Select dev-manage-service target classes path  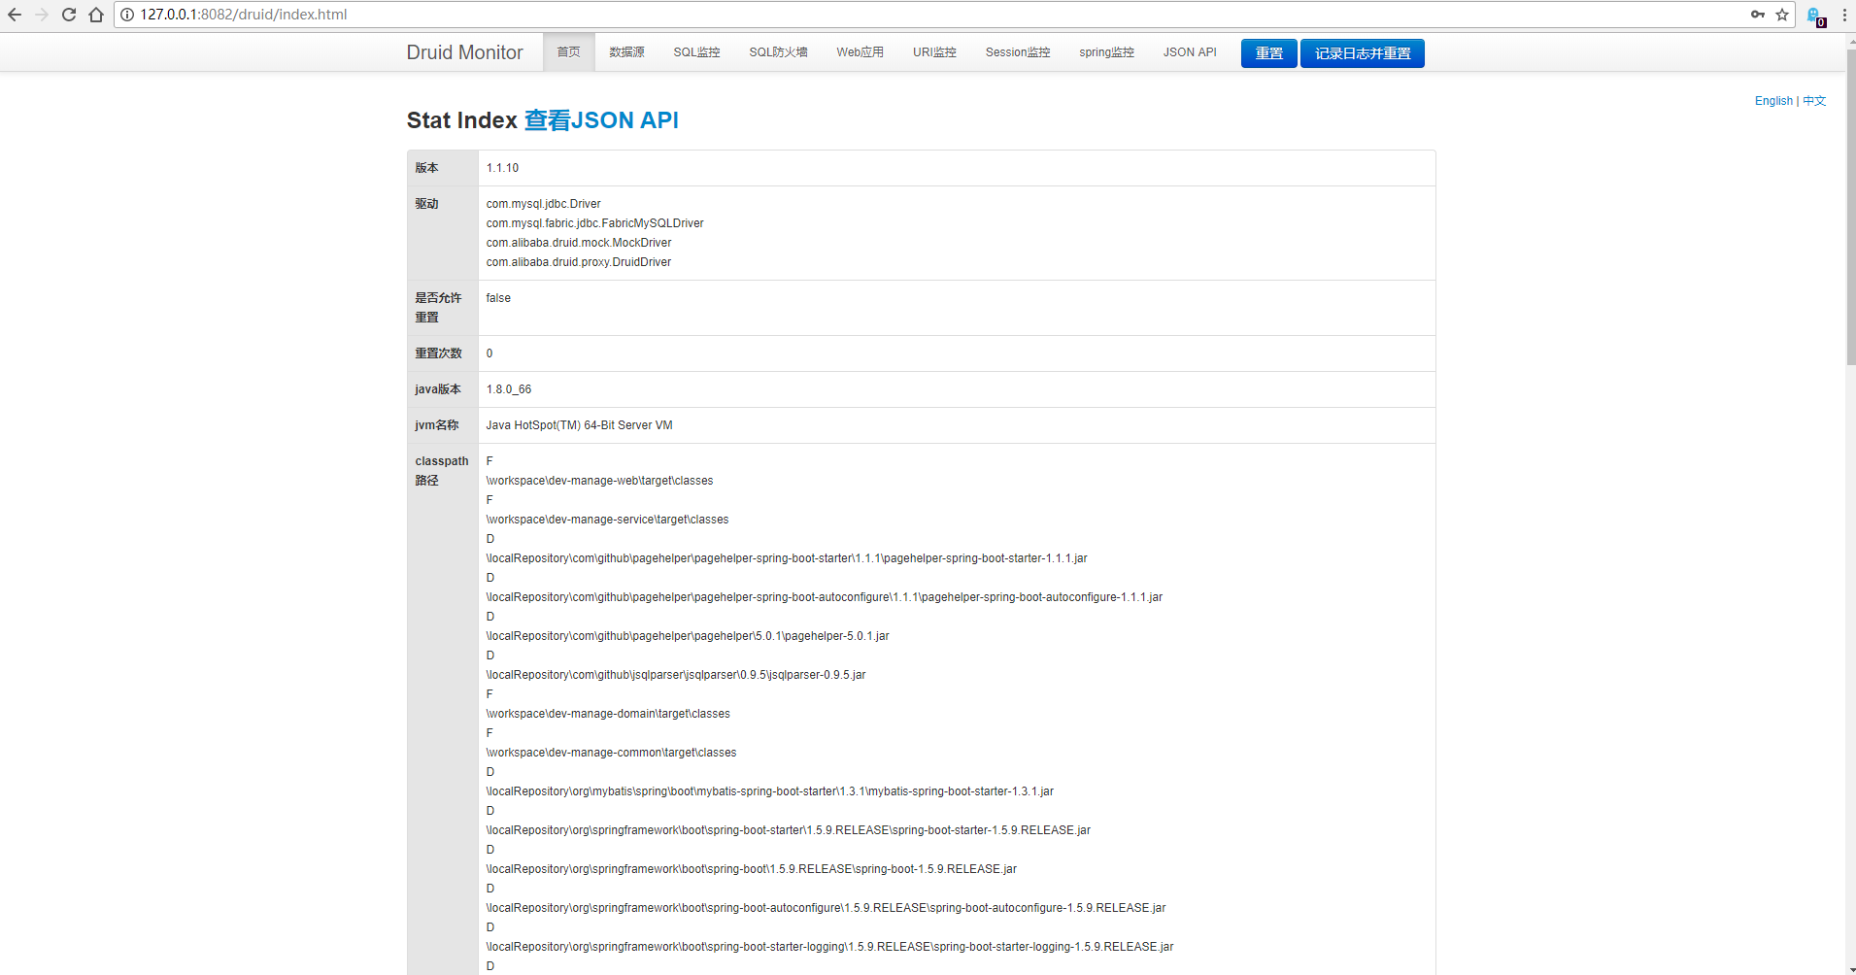pos(608,520)
